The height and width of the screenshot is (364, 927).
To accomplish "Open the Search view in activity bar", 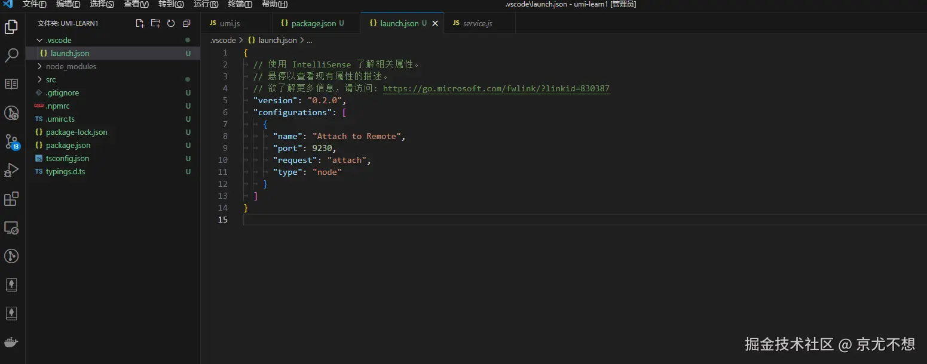I will (x=11, y=55).
